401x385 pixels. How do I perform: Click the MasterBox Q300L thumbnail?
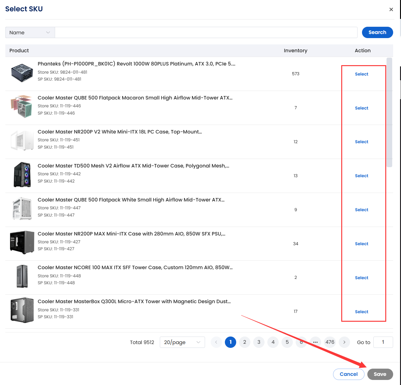tap(22, 310)
